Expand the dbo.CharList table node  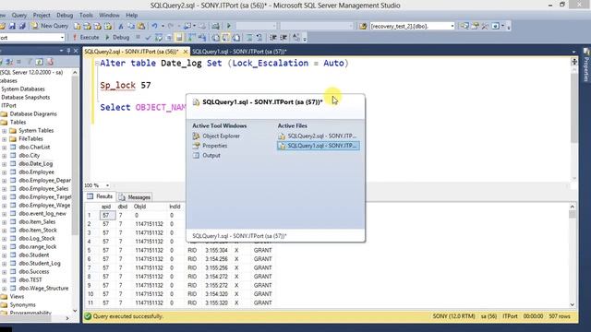point(4,148)
